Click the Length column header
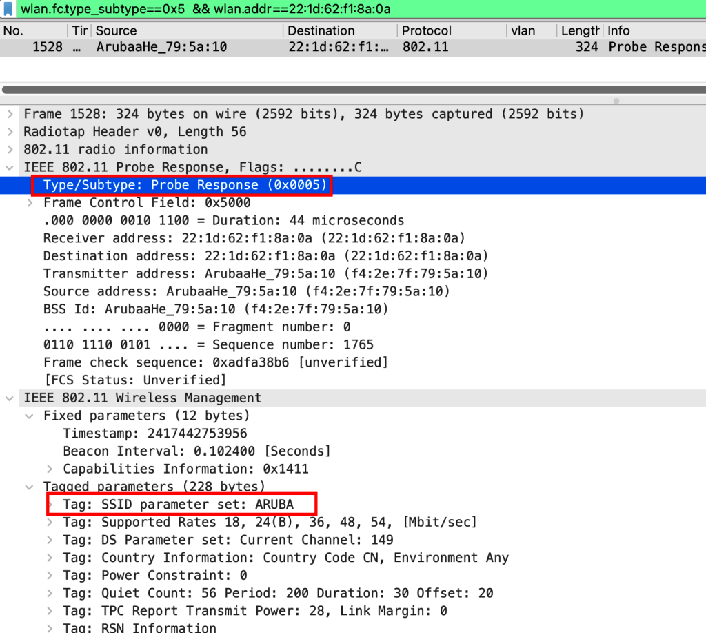The height and width of the screenshot is (633, 706). coord(580,30)
